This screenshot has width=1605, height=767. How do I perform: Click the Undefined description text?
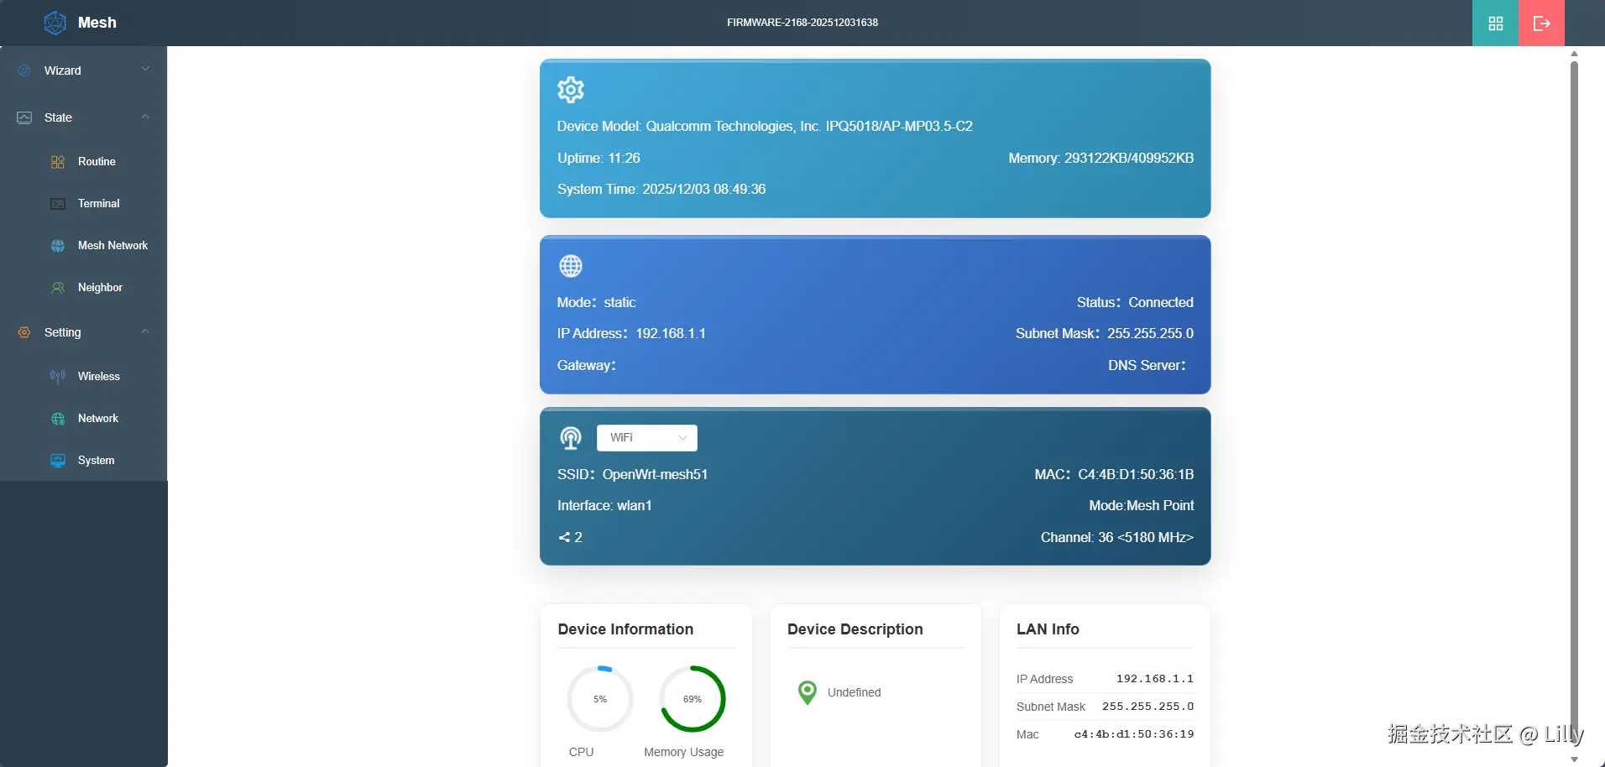854,692
